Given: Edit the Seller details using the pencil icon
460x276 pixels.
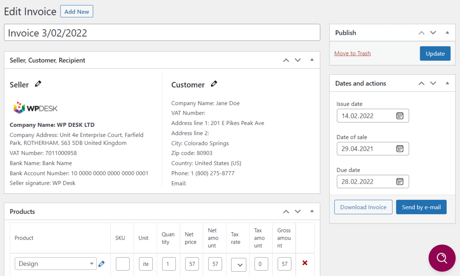Looking at the screenshot, I should pyautogui.click(x=37, y=84).
